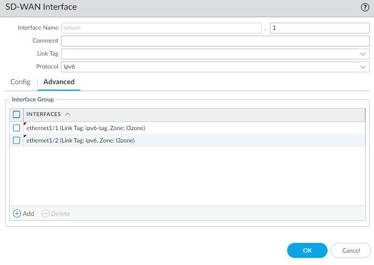The width and height of the screenshot is (374, 265).
Task: Open the help question mark icon
Action: coord(365,7)
